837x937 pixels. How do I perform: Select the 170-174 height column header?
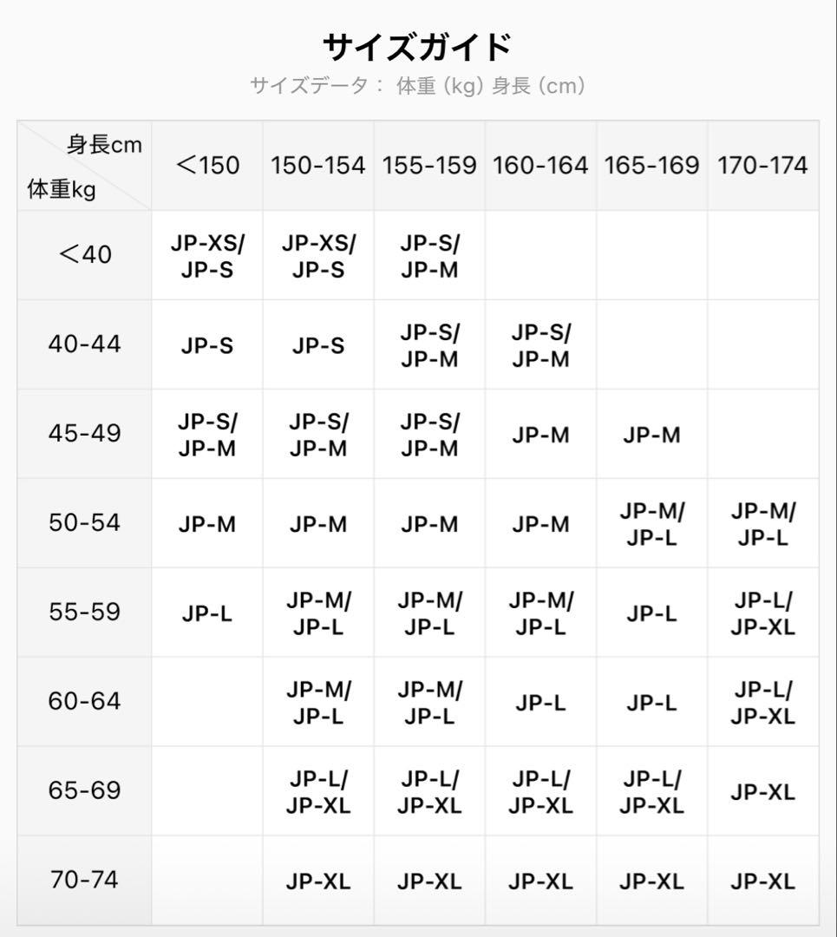(763, 166)
